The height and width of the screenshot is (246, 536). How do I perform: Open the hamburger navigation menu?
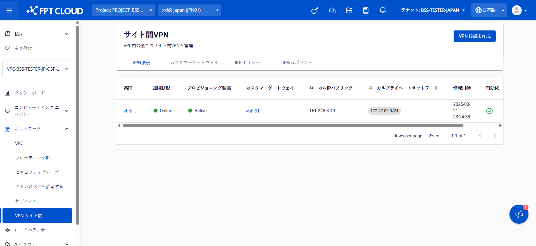click(9, 10)
